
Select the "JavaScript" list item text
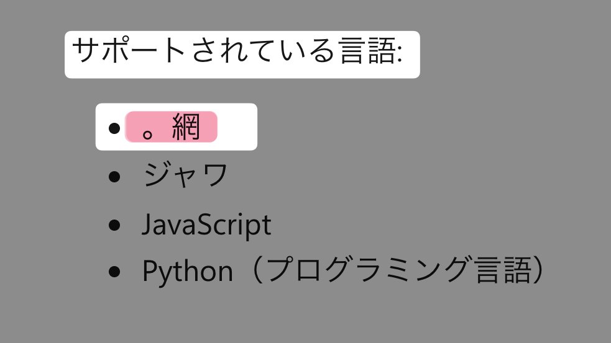coord(206,225)
